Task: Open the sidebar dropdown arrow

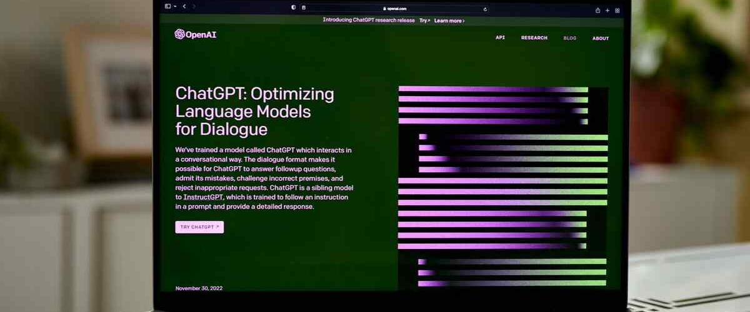Action: (174, 6)
